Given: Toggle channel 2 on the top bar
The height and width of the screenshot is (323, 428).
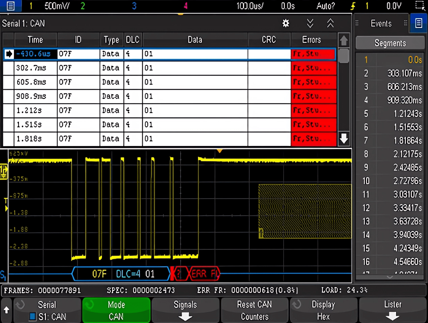Looking at the screenshot, I should [83, 6].
